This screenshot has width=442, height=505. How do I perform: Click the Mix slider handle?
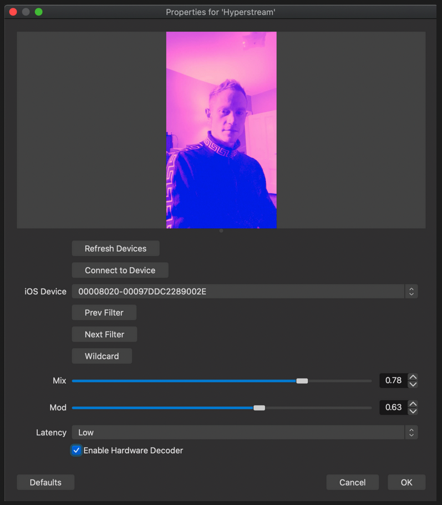pyautogui.click(x=302, y=381)
